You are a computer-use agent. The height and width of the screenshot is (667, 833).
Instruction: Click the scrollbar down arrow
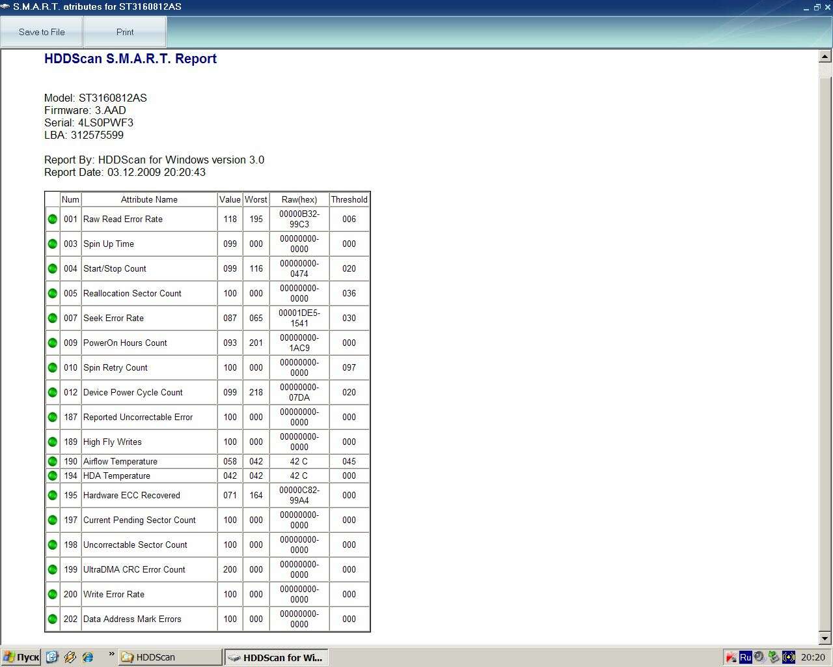(x=825, y=638)
